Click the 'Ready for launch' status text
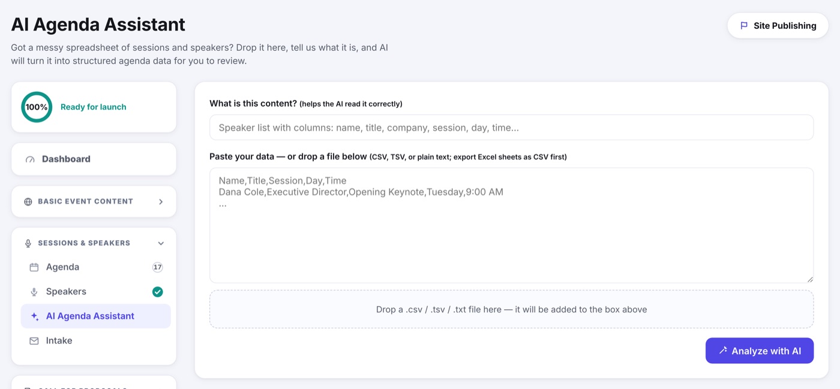840x389 pixels. [x=94, y=107]
